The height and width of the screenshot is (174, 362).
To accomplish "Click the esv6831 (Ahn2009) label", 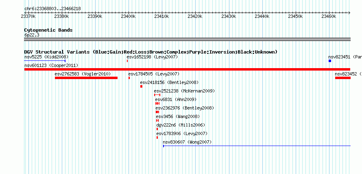I will (x=176, y=99).
